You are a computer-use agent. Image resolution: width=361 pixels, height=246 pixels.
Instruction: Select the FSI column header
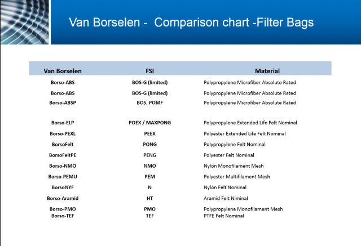pos(149,71)
